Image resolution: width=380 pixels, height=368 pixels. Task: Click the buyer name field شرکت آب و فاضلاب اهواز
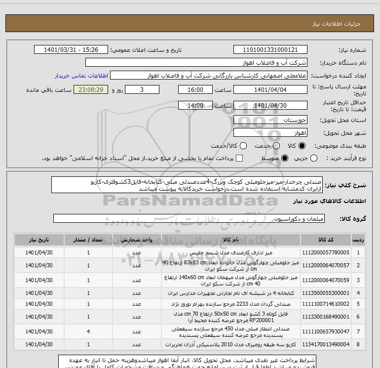[x=196, y=63]
